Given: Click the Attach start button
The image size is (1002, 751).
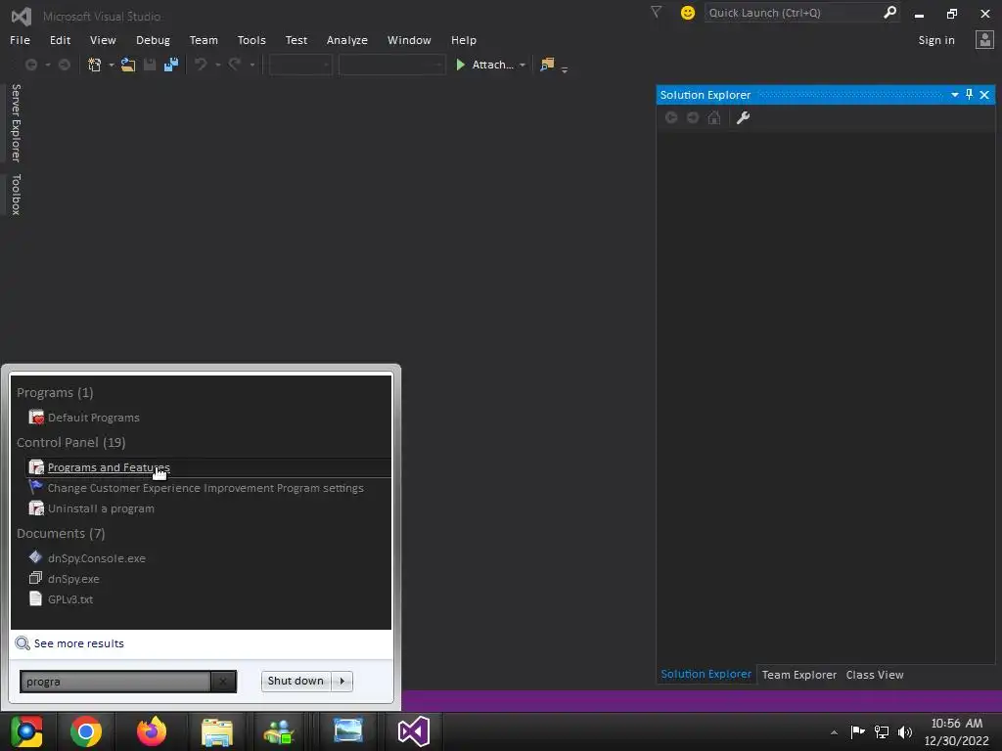Looking at the screenshot, I should (x=483, y=65).
